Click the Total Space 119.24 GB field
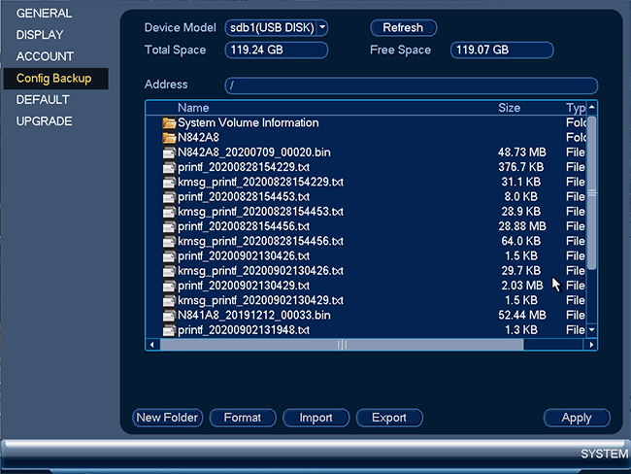The image size is (631, 474). pyautogui.click(x=277, y=51)
